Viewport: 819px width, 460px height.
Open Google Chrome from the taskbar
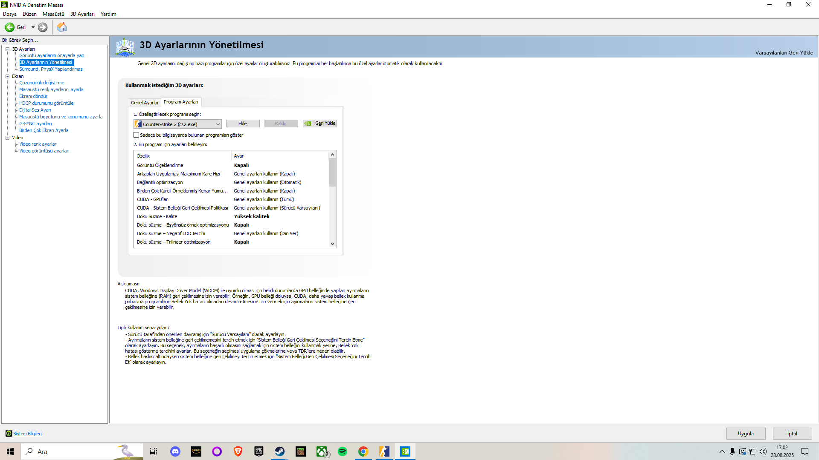363,451
